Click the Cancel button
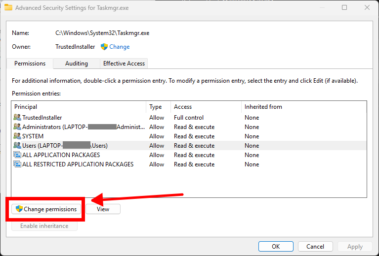379x256 pixels. [315, 247]
